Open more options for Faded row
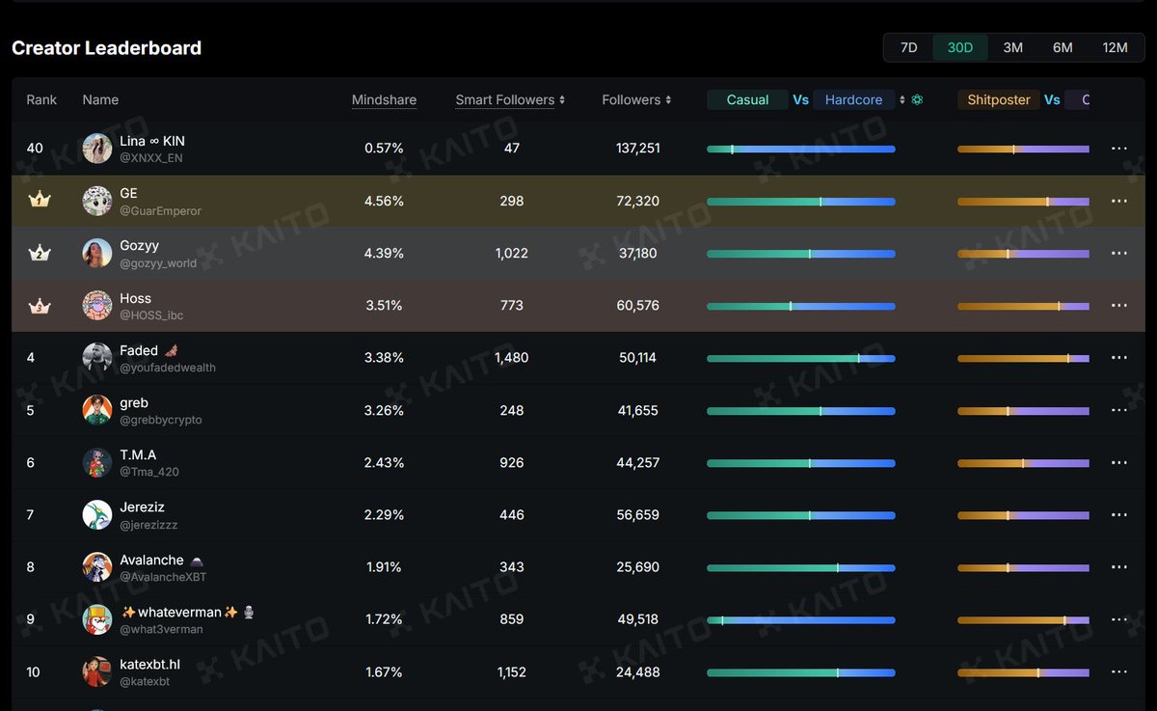 pos(1119,357)
